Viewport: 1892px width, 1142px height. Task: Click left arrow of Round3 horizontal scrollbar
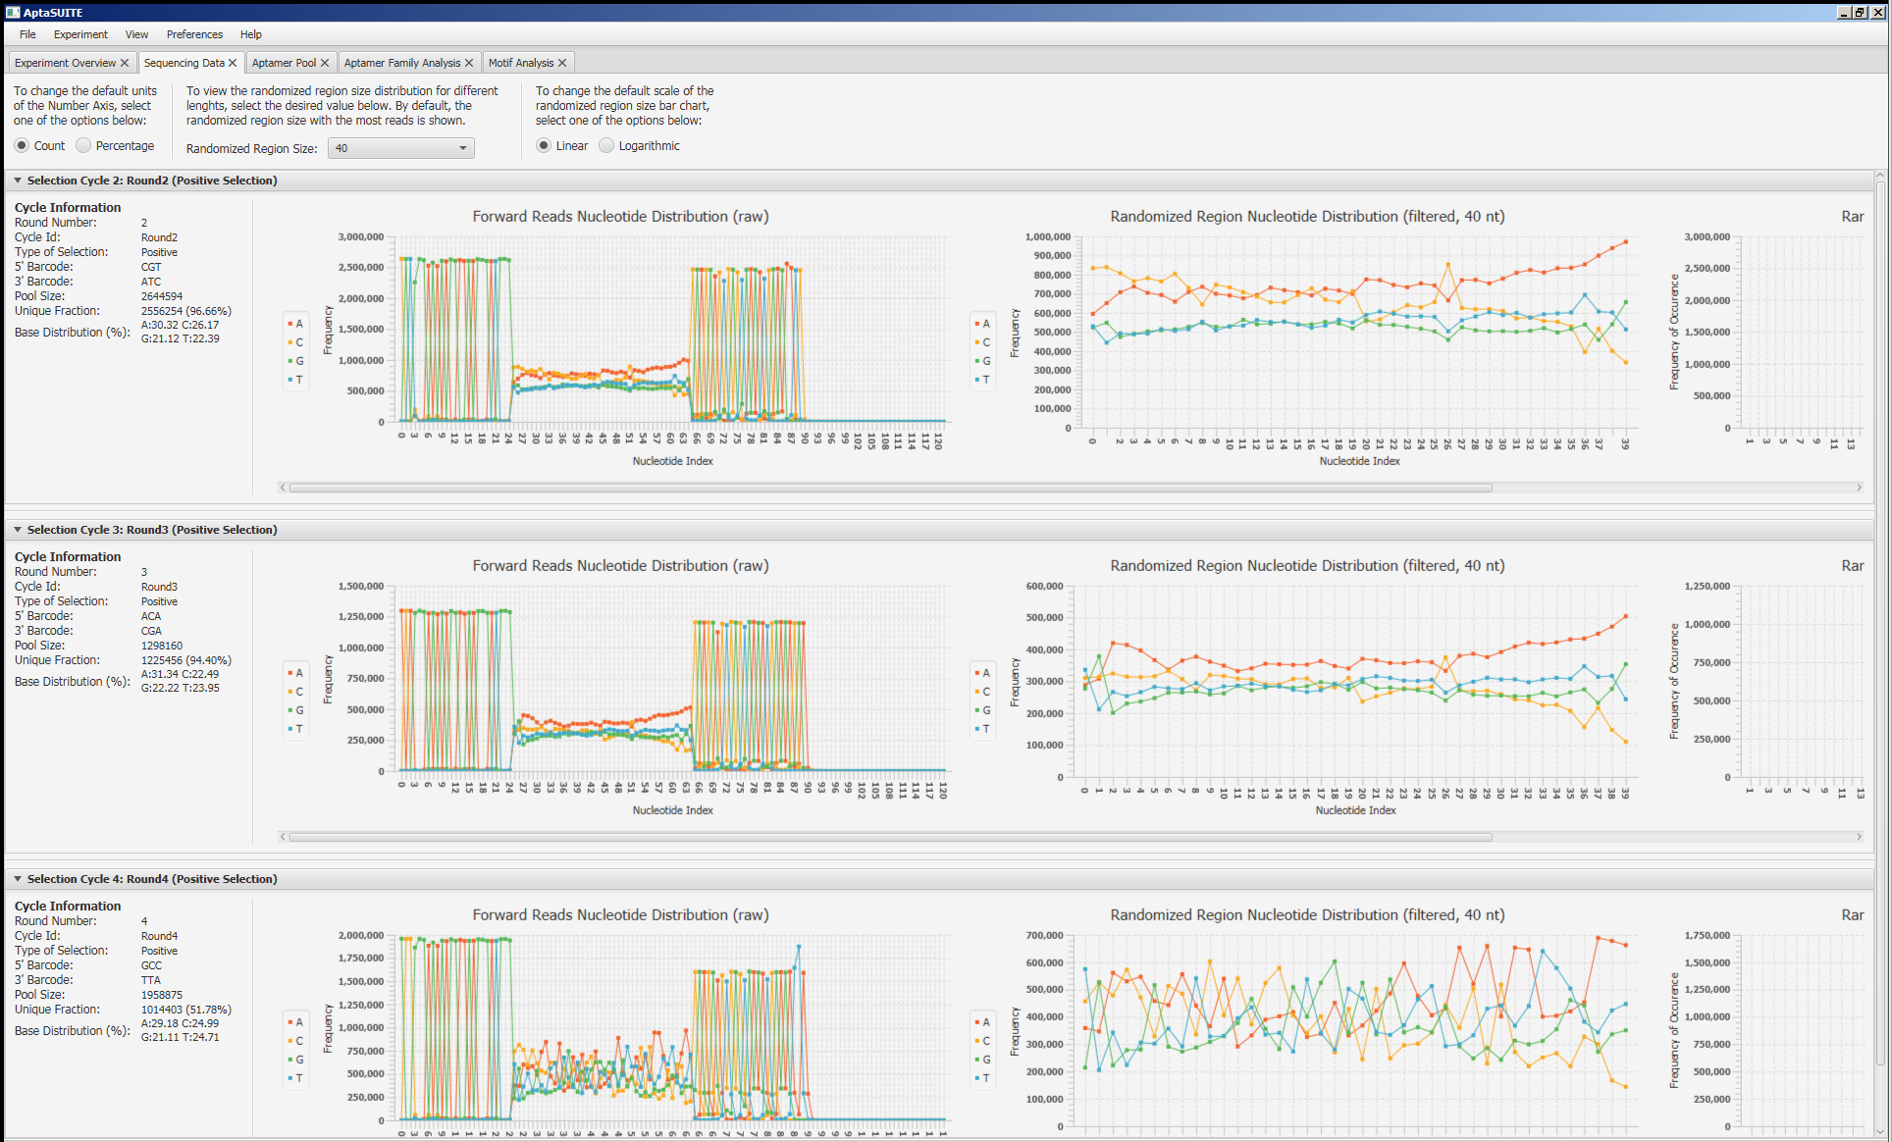(x=284, y=837)
